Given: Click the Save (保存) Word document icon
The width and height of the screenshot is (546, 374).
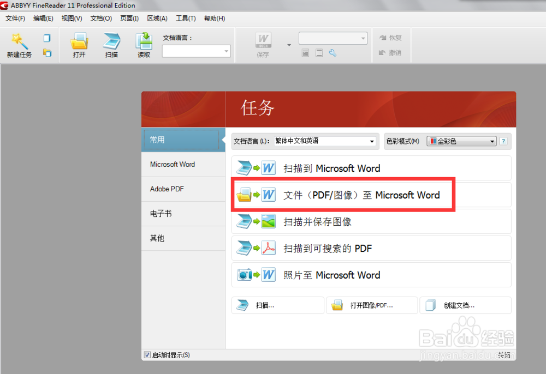Looking at the screenshot, I should (263, 41).
